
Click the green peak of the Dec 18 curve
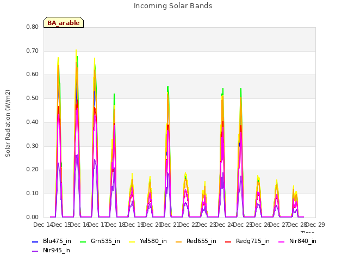(x=114, y=94)
